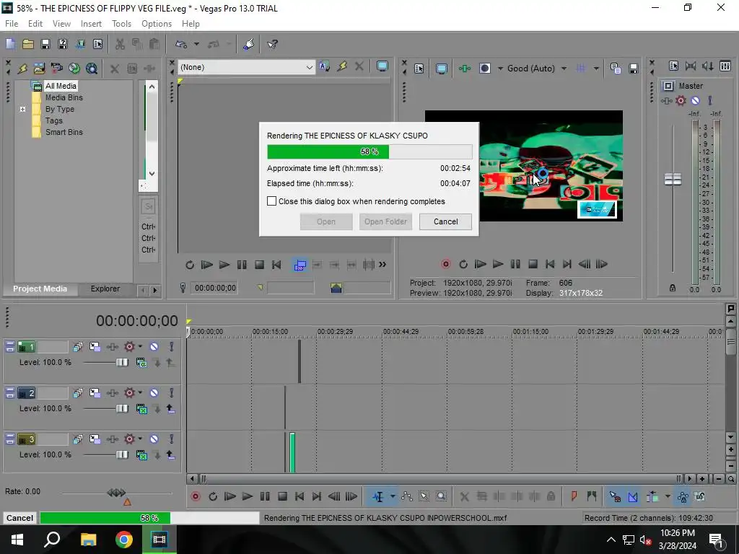Open Track 2 Track FX dropdown arrow
The width and height of the screenshot is (739, 554).
(140, 393)
